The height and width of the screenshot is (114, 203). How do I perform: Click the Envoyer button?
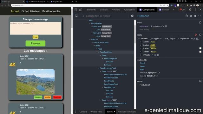[x=36, y=43]
